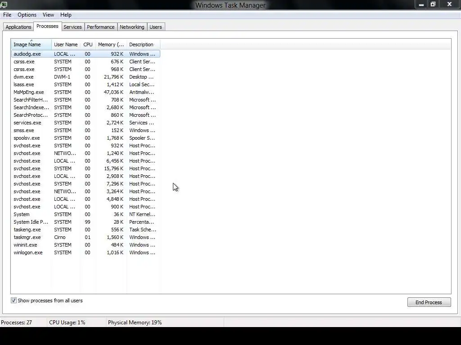Sort by CPU column header
The image size is (461, 345).
[88, 44]
